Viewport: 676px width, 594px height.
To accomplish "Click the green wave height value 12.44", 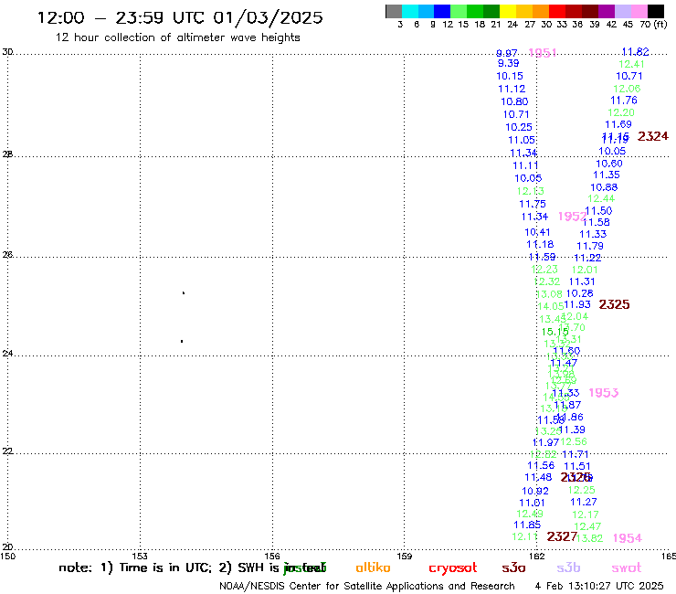I will [x=601, y=198].
